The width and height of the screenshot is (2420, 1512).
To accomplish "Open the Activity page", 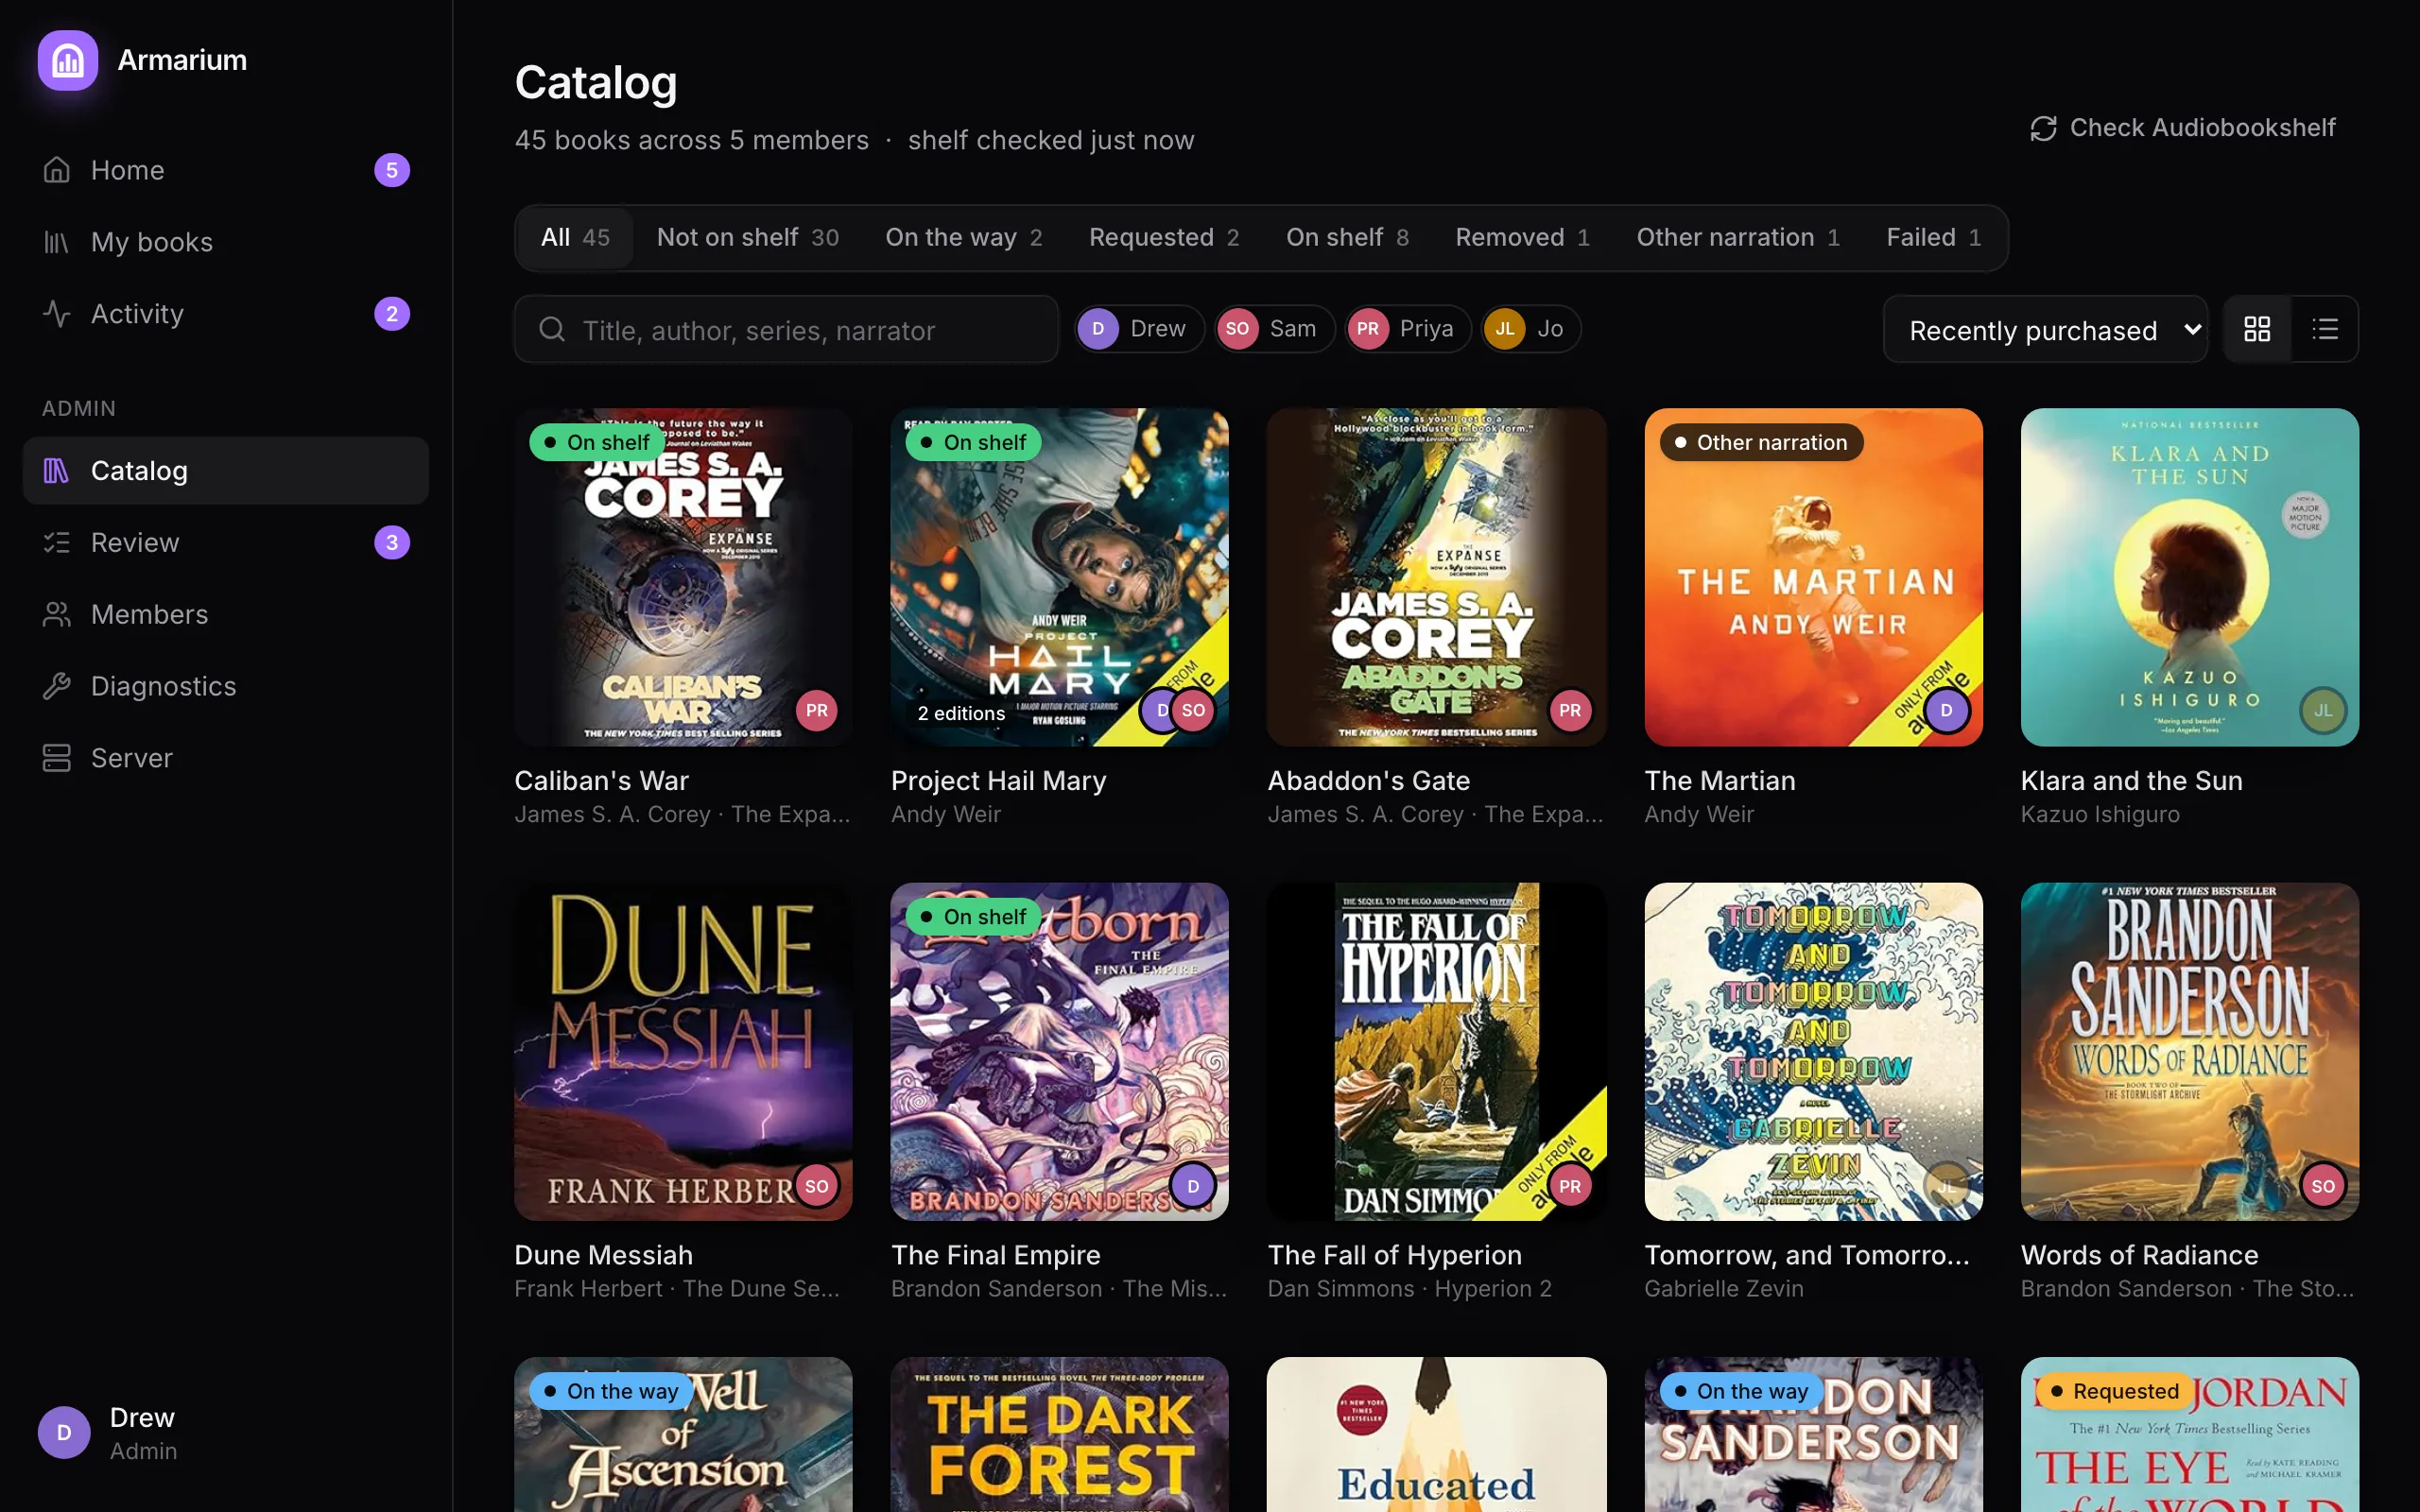I will pos(226,314).
